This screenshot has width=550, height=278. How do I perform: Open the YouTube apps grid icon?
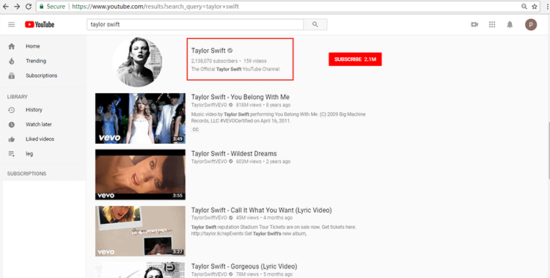(492, 24)
